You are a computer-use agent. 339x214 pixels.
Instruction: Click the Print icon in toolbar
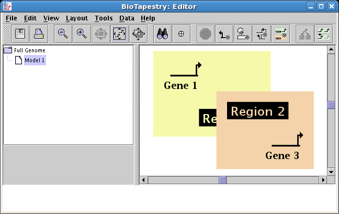39,33
